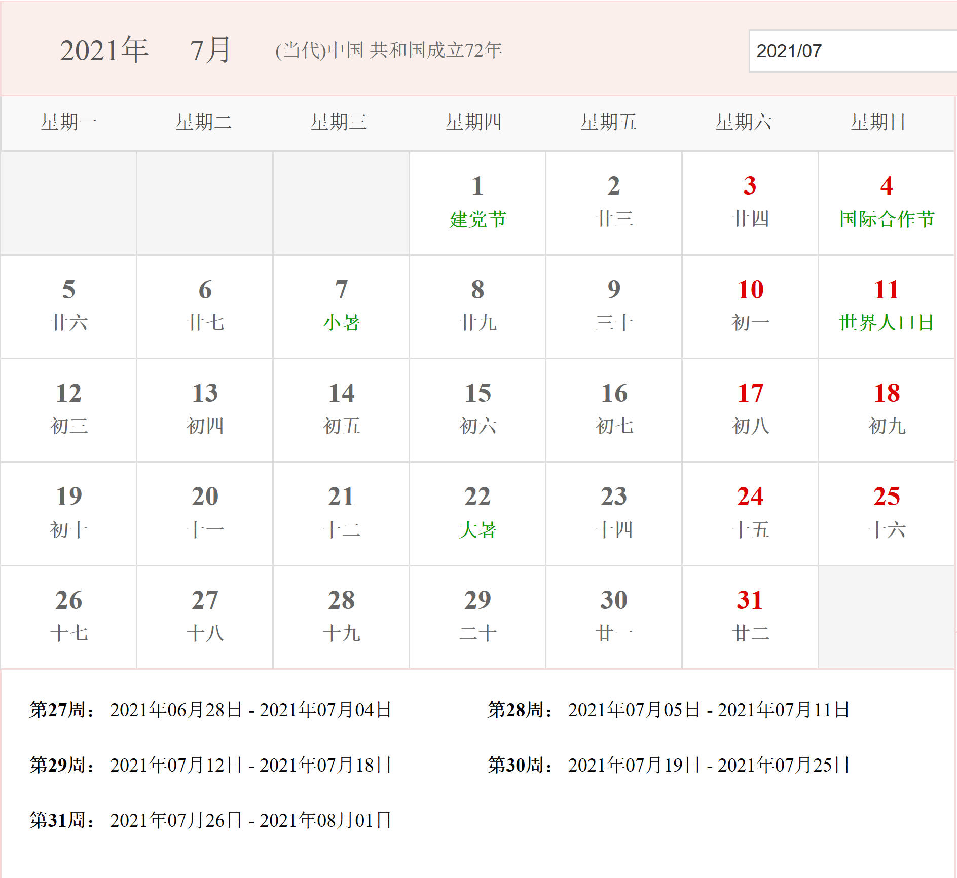Select July 30 廿一 cell
This screenshot has height=878, width=957.
614,617
